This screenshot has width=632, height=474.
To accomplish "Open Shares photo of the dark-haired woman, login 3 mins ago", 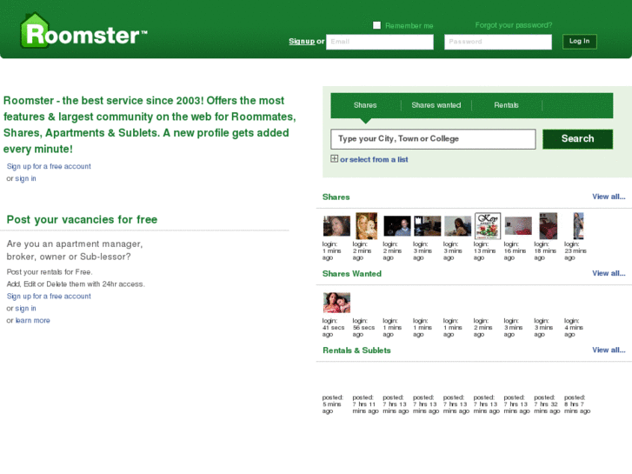I will tap(457, 226).
